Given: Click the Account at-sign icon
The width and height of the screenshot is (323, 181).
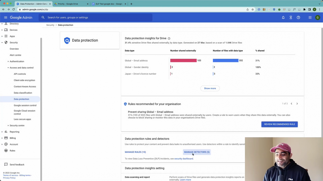Looking at the screenshot, I should (x=6, y=144).
